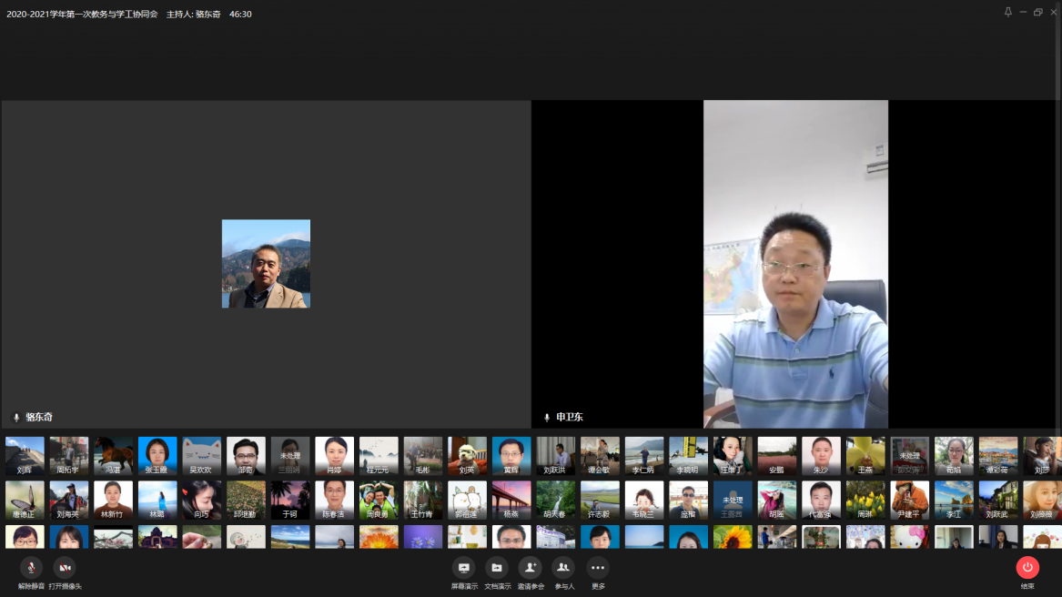This screenshot has height=597, width=1062.
Task: Open participant 陈春洁's tile
Action: click(x=334, y=500)
